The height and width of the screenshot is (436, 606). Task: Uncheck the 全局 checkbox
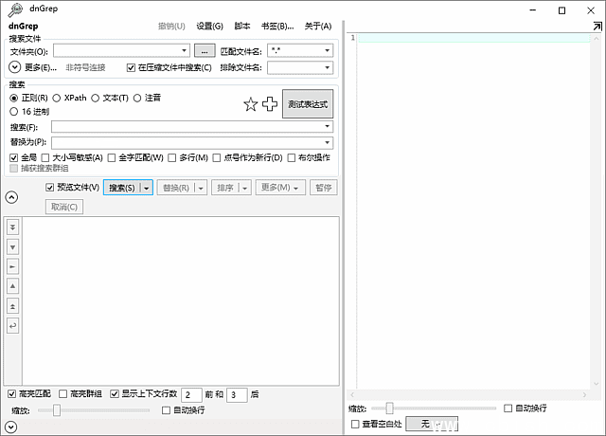(x=14, y=157)
